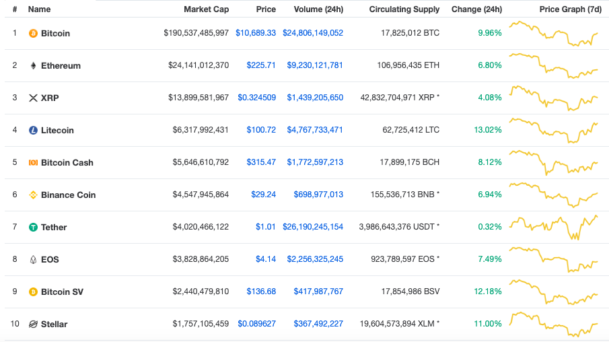Screen dimensions: 609x342
Task: Click the Price Graph (7d) column header
Action: point(571,9)
